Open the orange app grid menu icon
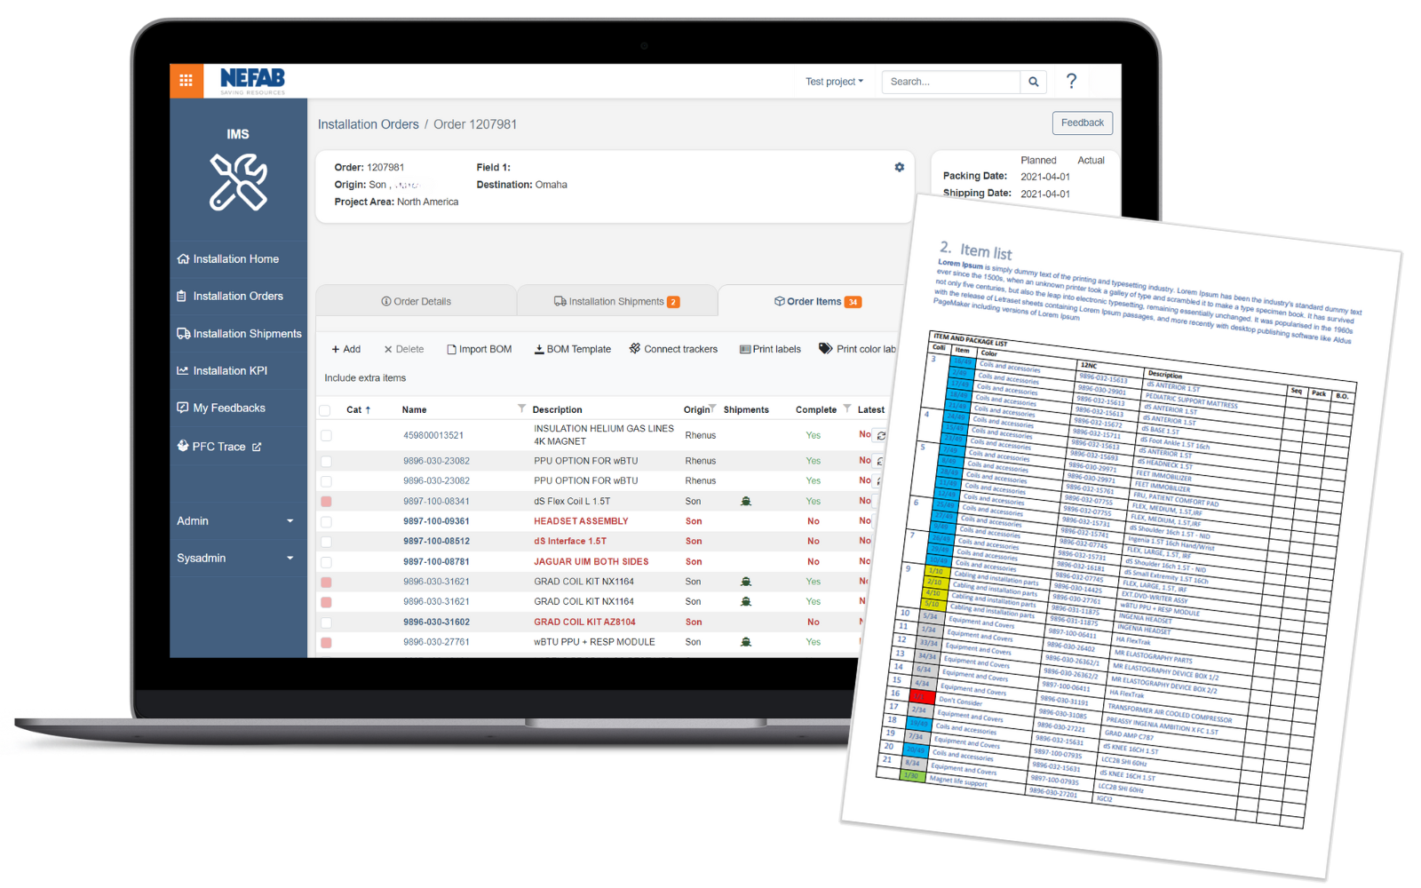This screenshot has height=888, width=1421. point(186,81)
